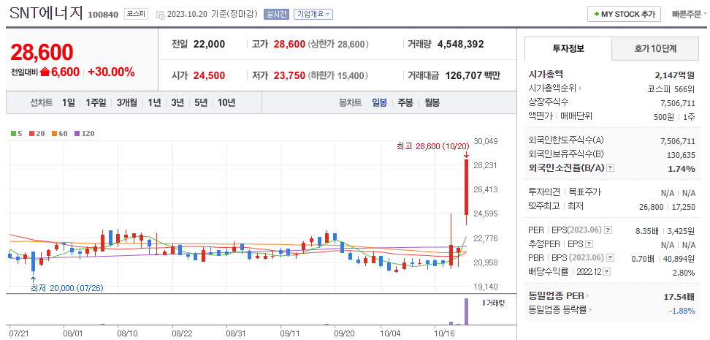Select the 10년 line chart period
Image resolution: width=710 pixels, height=340 pixels.
[x=226, y=102]
